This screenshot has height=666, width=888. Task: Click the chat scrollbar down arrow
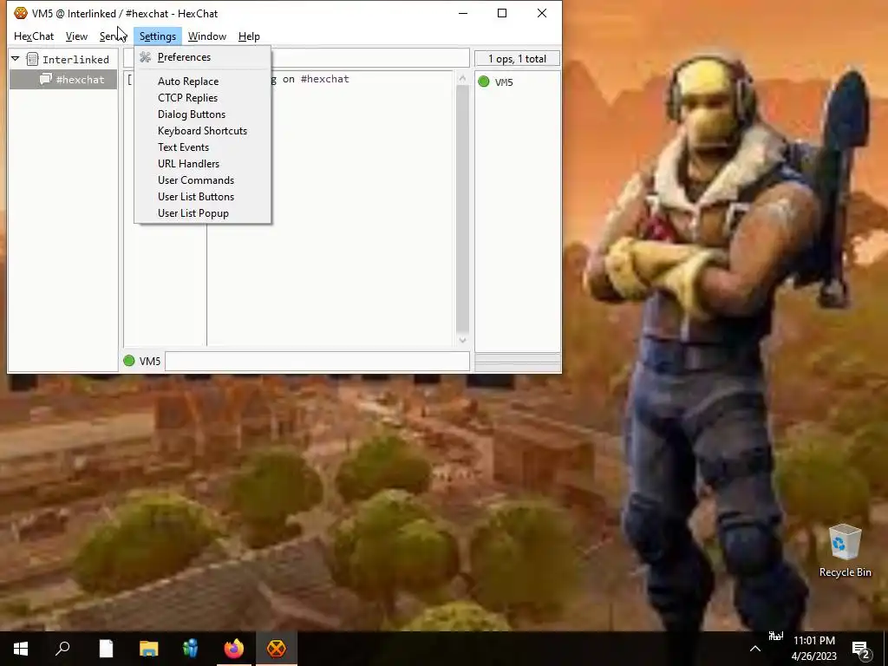click(x=462, y=340)
